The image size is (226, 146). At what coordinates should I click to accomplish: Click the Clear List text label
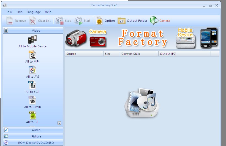[44, 21]
